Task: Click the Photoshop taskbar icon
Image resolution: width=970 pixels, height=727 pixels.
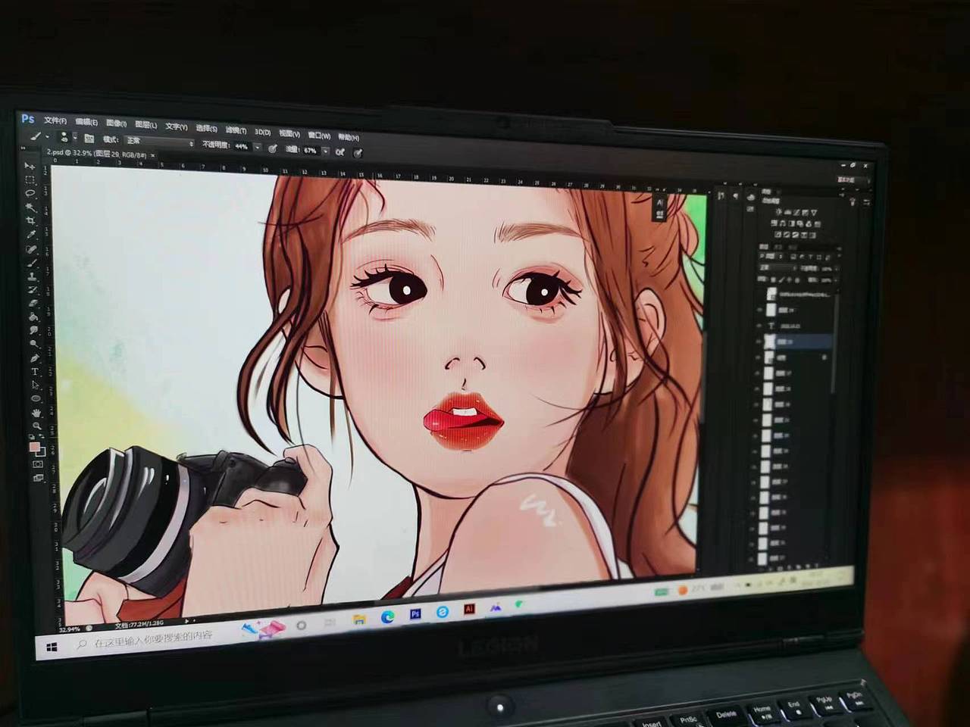Action: coord(415,613)
